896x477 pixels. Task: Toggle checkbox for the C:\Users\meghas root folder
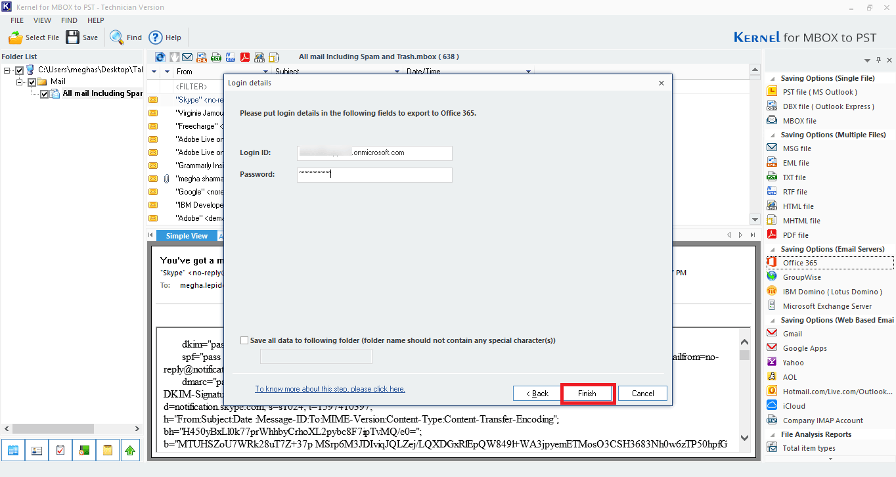(x=19, y=70)
